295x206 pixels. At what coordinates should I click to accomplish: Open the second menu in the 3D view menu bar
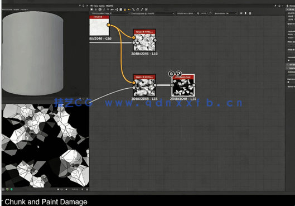point(16,9)
